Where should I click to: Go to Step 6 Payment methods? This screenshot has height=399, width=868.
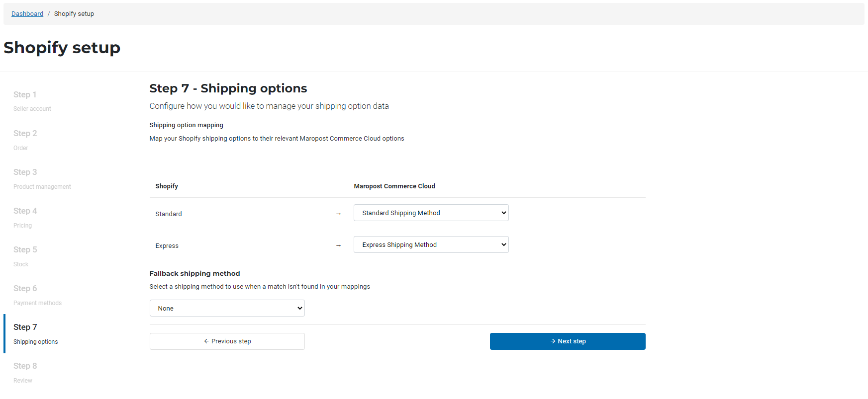[x=37, y=295]
